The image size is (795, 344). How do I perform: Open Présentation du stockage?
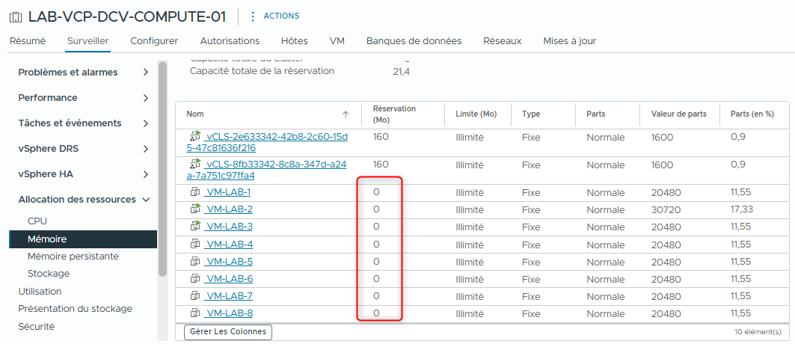point(75,309)
